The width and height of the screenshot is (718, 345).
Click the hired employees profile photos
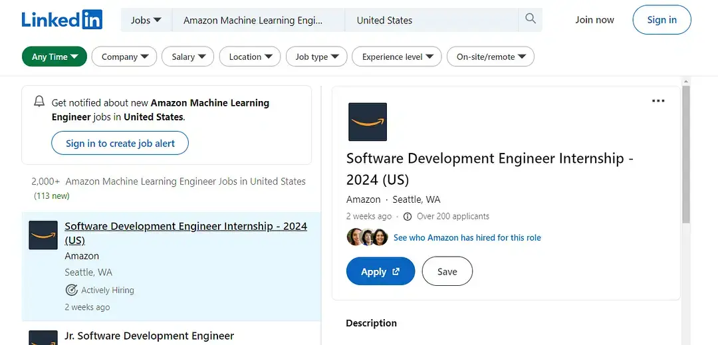(x=367, y=237)
